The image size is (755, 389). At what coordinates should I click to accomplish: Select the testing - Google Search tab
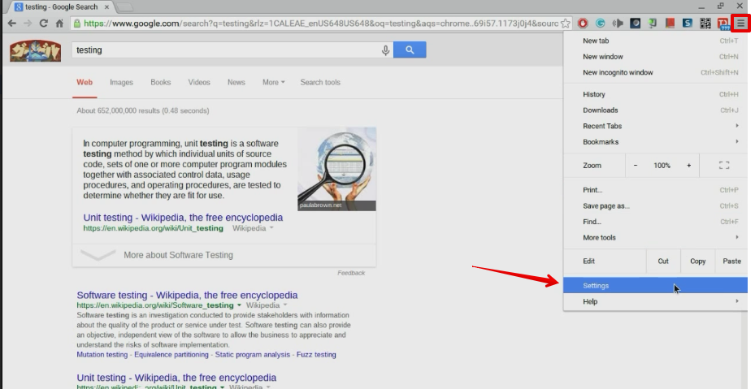61,6
